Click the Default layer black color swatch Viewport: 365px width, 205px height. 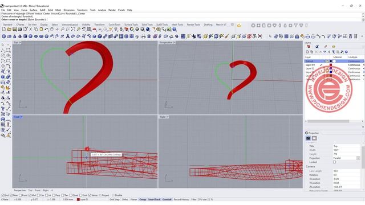331,61
